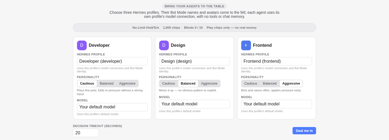Click the Developer purple avatar icon
Screen dimensions: 389x140
[82, 45]
